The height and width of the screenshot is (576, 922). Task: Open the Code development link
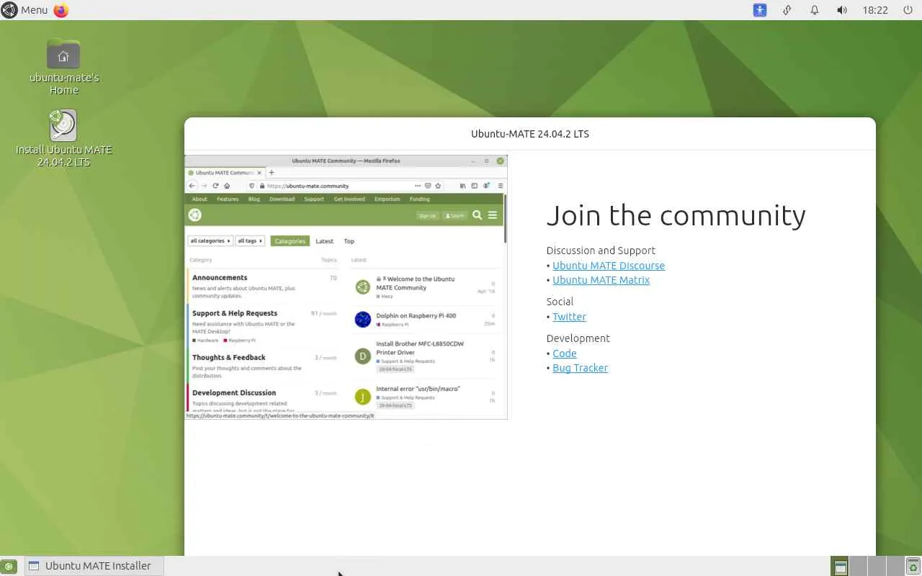pos(564,354)
